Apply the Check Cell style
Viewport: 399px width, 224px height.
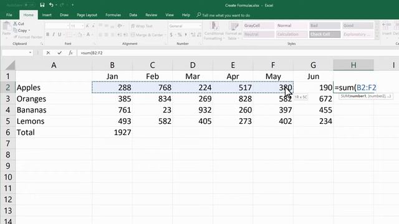tap(325, 34)
